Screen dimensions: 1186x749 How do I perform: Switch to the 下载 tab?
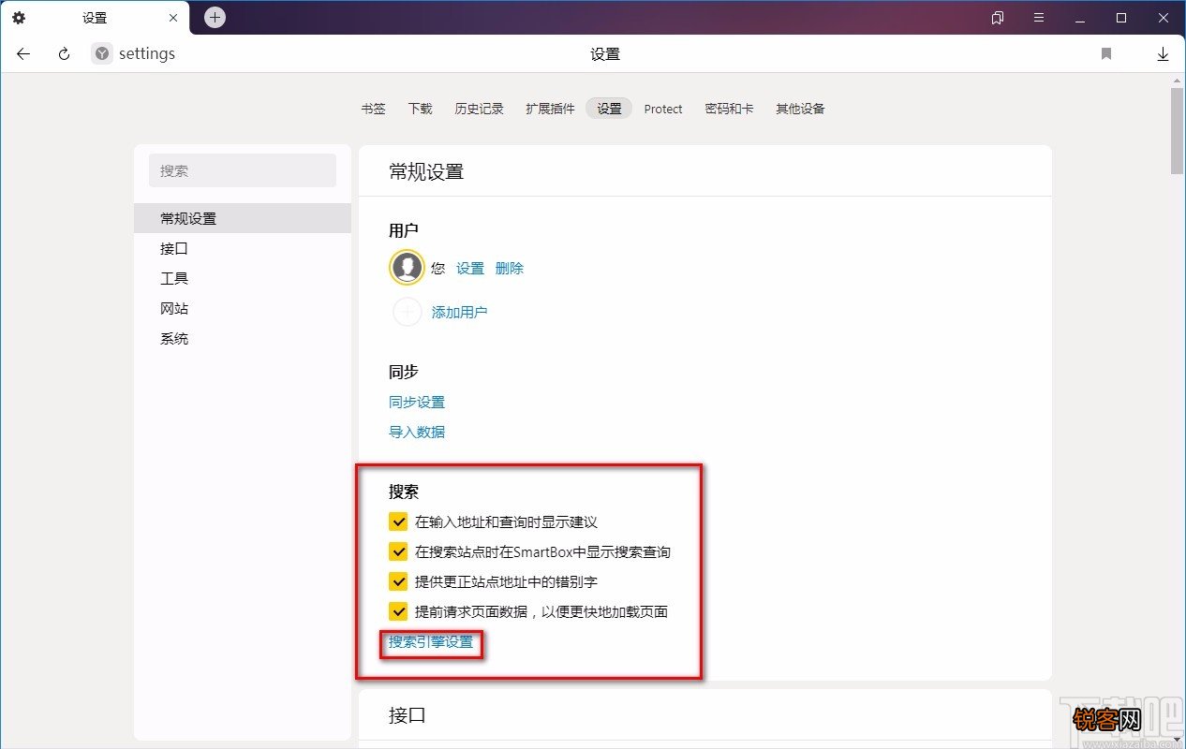tap(420, 109)
